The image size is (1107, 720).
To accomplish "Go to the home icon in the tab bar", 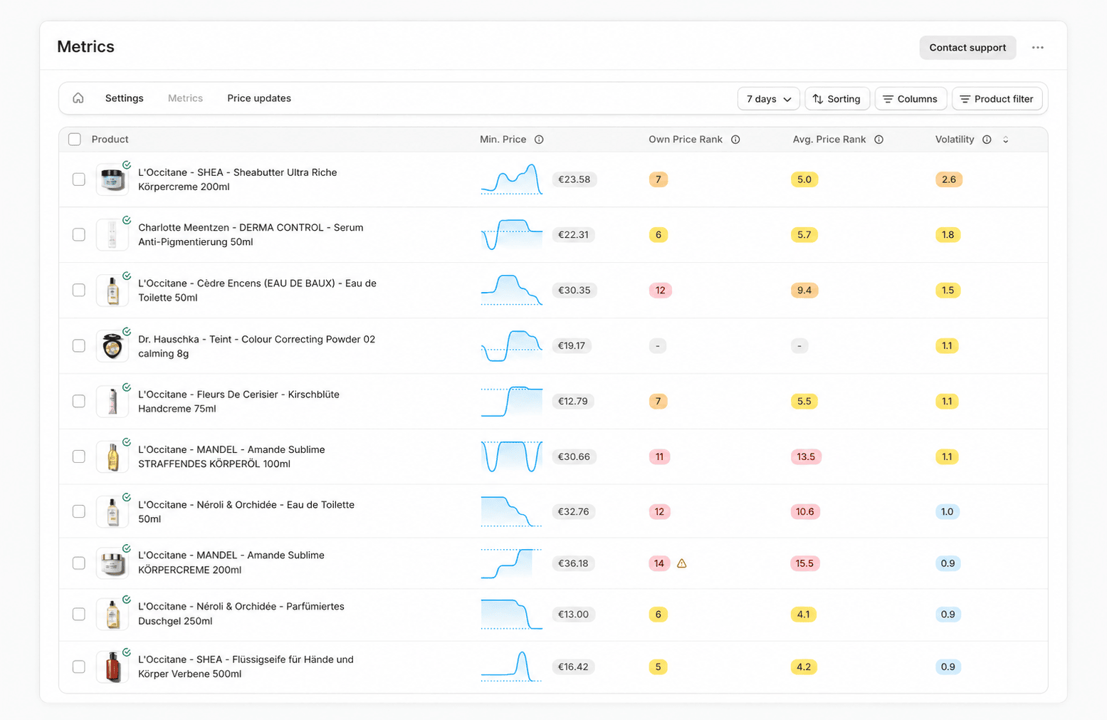I will pos(78,98).
